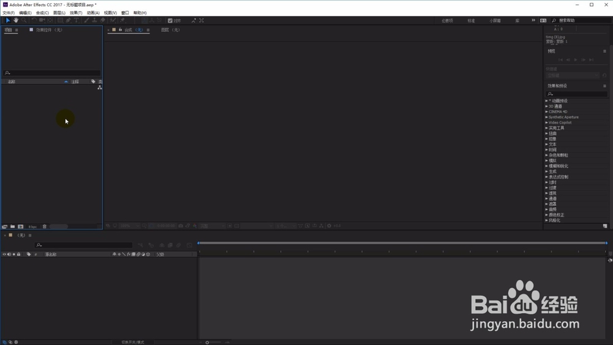Toggle the lock column in timeline header

[x=18, y=254]
